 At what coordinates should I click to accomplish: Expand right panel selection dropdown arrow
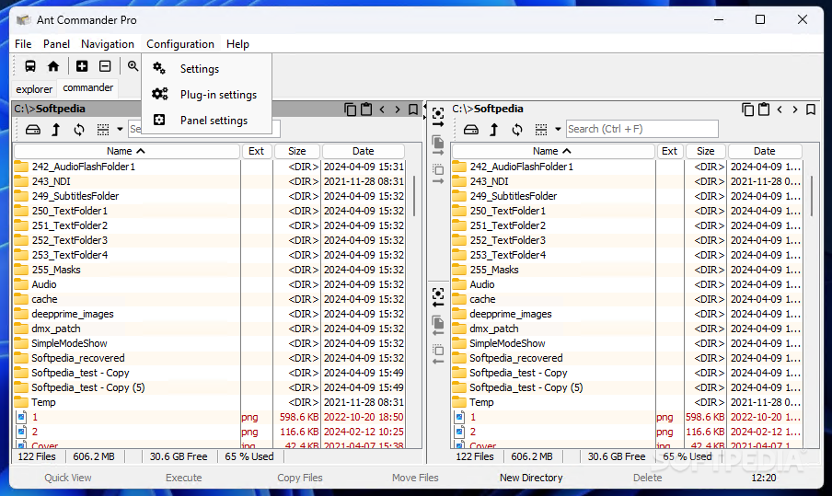pyautogui.click(x=558, y=130)
